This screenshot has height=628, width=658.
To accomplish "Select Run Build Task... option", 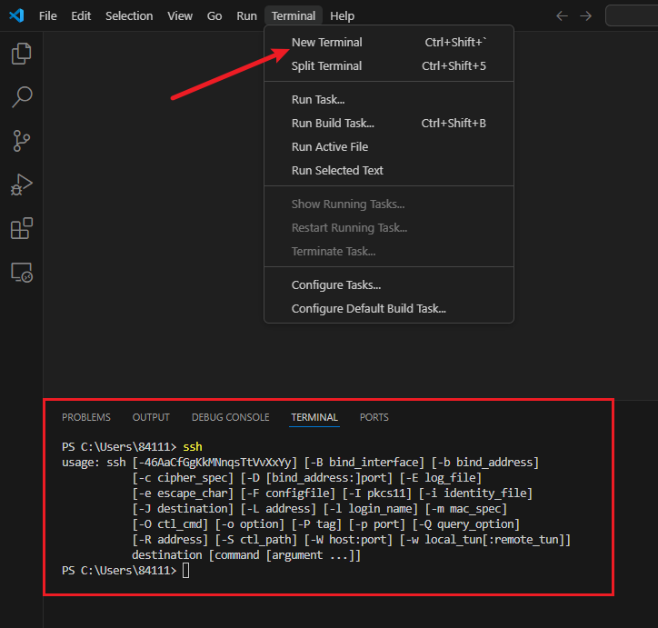I will tap(333, 123).
